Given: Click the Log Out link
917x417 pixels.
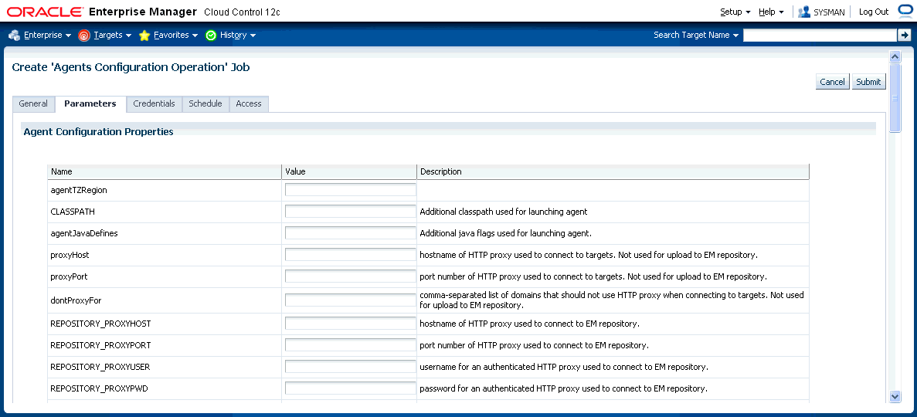Looking at the screenshot, I should [x=874, y=12].
